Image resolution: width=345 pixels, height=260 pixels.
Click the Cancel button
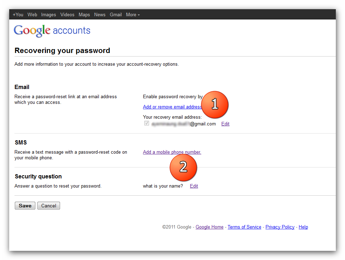[49, 206]
